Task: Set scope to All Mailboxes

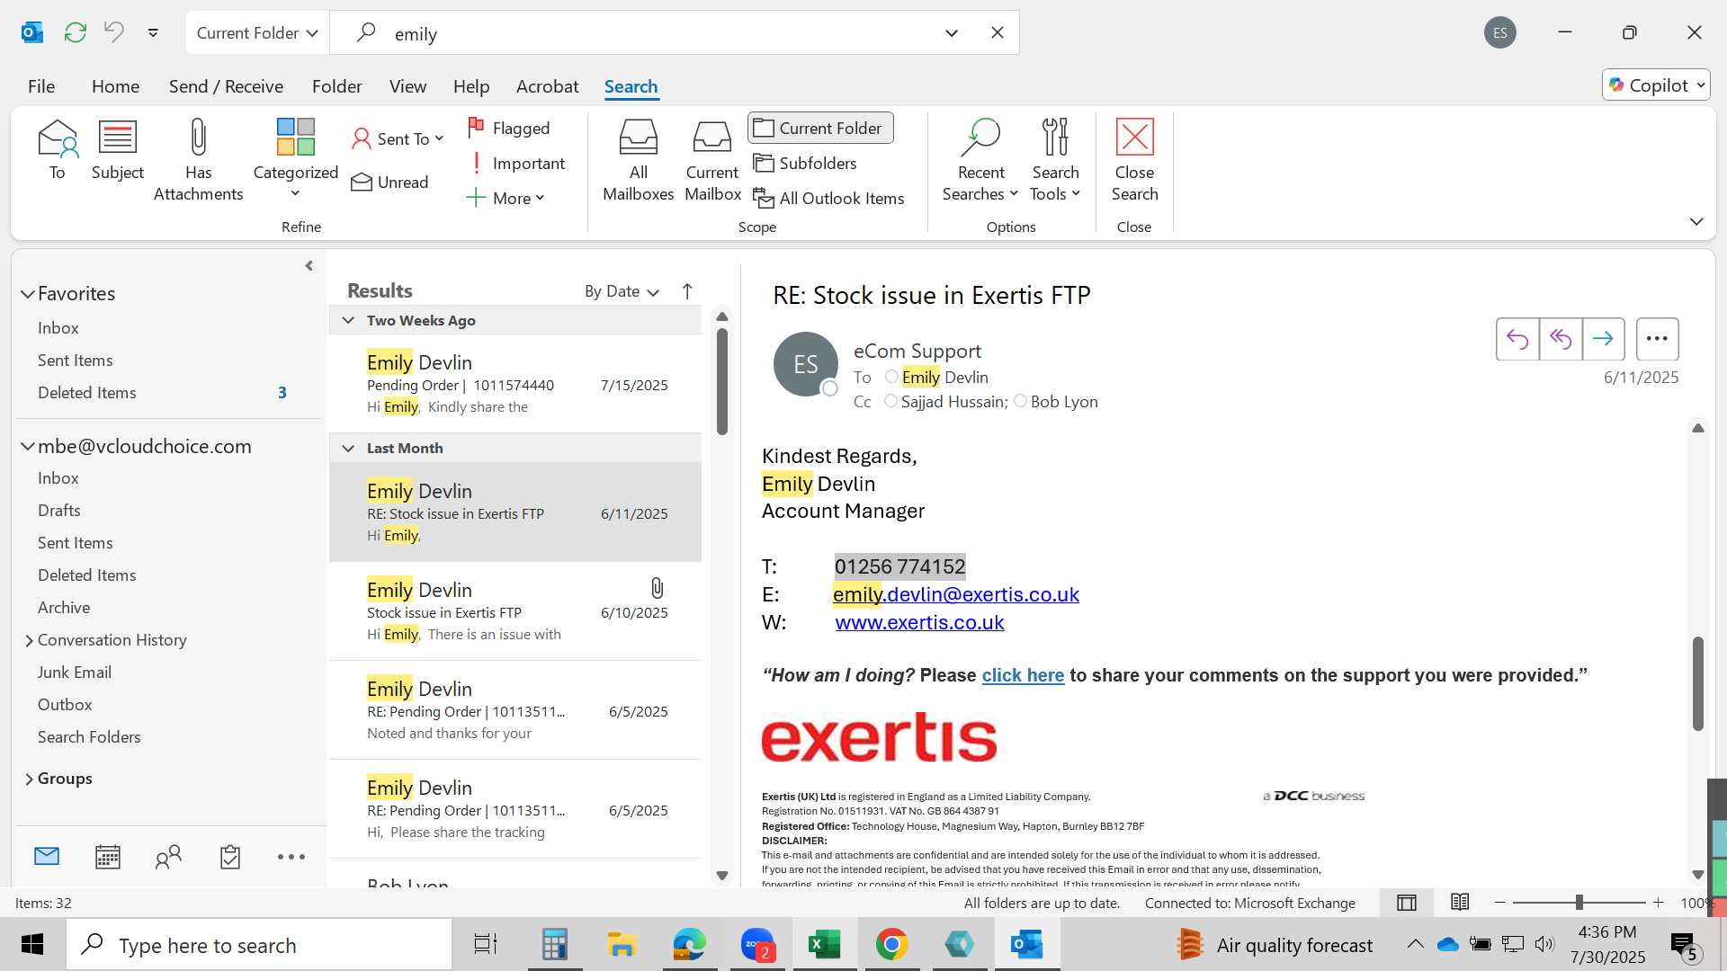Action: [x=638, y=160]
